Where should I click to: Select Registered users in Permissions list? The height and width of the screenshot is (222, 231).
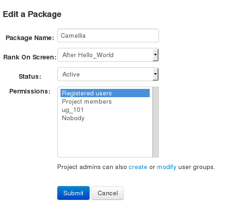point(105,93)
